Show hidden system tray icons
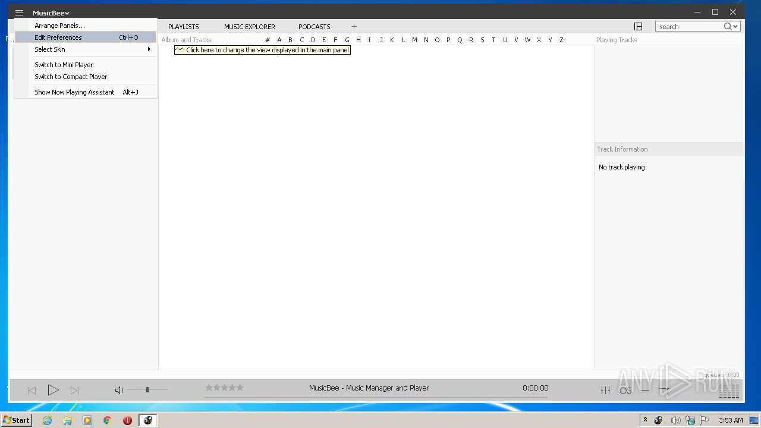 (x=645, y=420)
